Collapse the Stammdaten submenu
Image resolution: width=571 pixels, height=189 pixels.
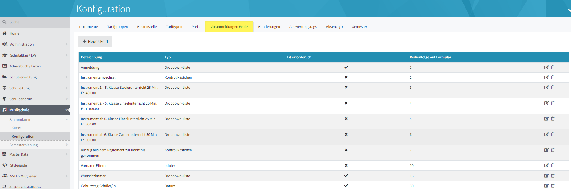[66, 120]
